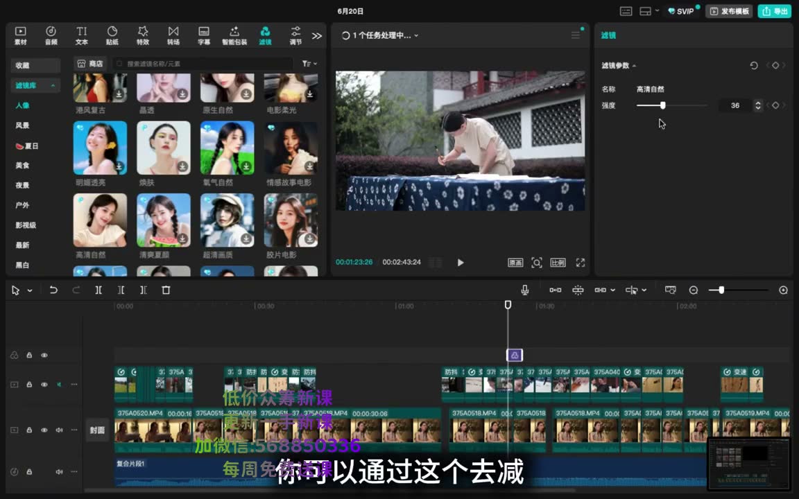The height and width of the screenshot is (499, 799).
Task: Switch to the 音频 audio tab
Action: pyautogui.click(x=51, y=35)
